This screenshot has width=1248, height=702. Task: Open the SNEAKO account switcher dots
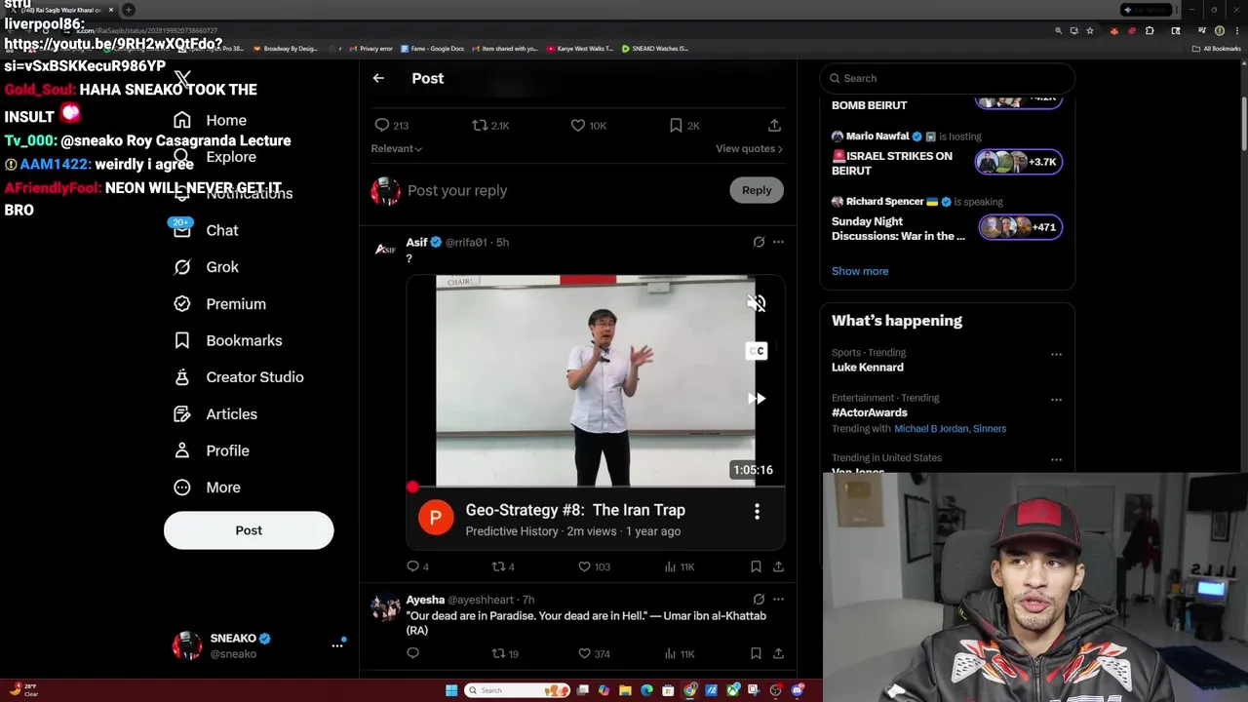(337, 645)
